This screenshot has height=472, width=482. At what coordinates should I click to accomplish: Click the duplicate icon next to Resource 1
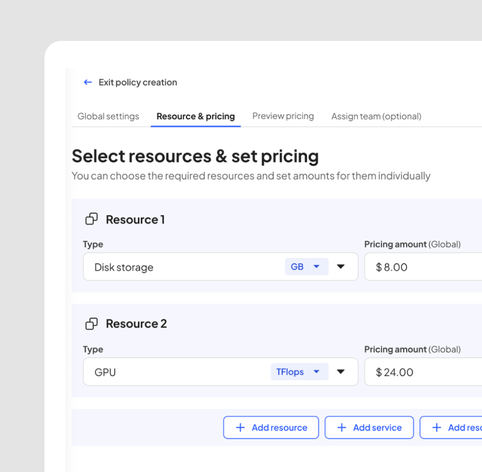tap(92, 219)
